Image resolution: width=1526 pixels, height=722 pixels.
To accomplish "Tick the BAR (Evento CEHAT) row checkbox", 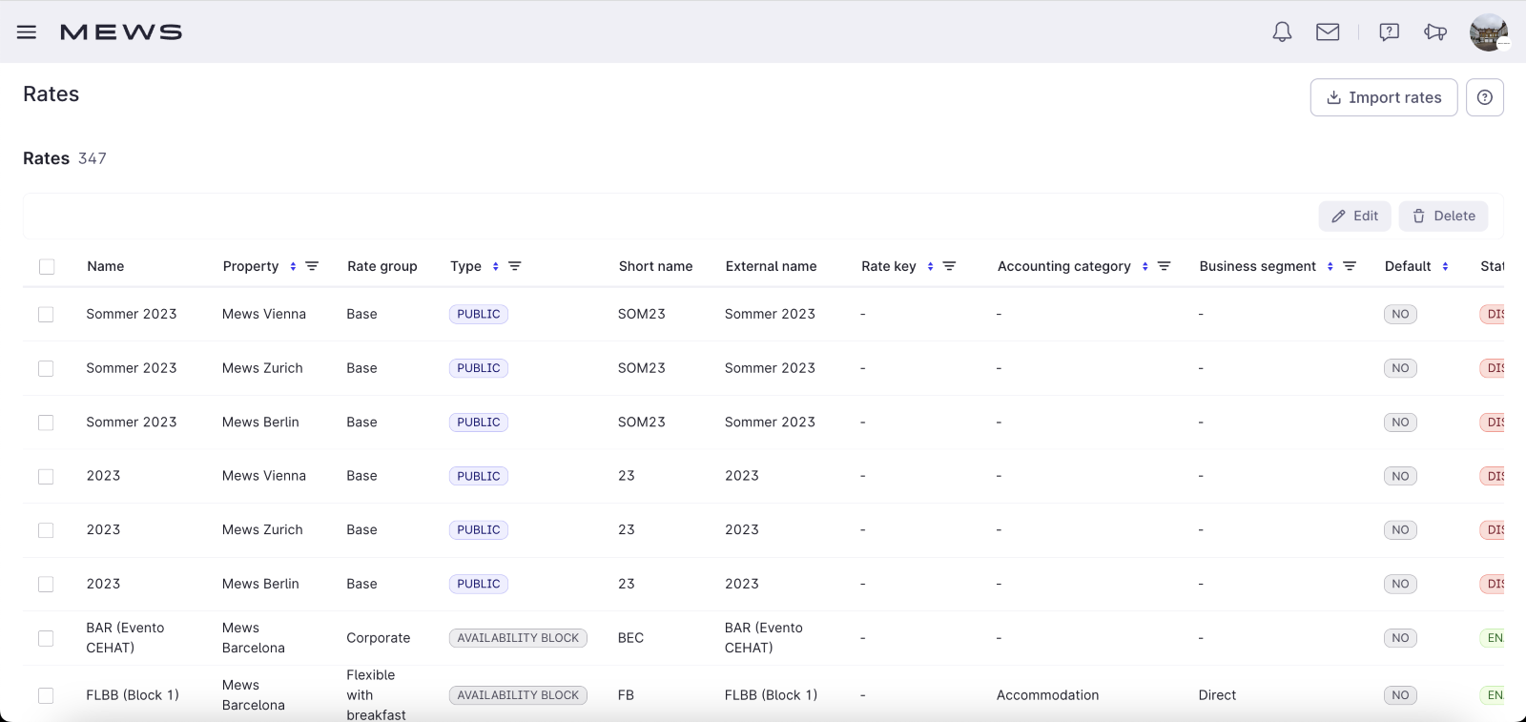I will pyautogui.click(x=46, y=638).
